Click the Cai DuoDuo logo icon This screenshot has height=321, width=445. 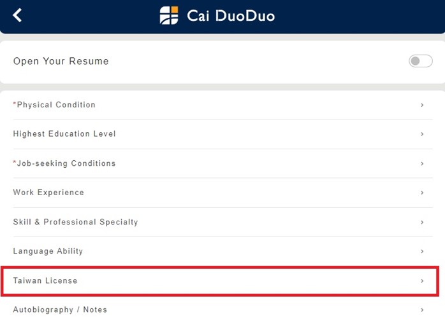click(169, 15)
